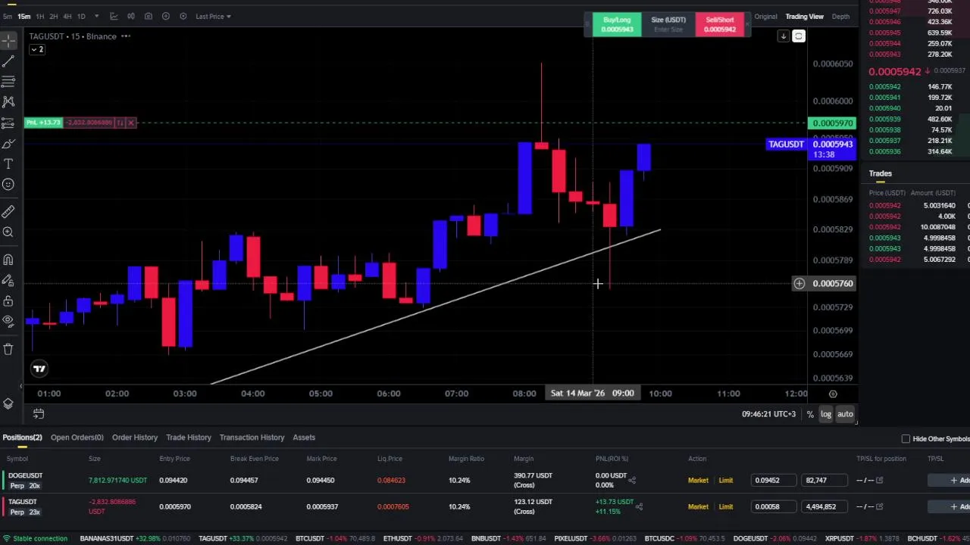Open the indicators chart icon
Image resolution: width=970 pixels, height=545 pixels.
point(114,16)
